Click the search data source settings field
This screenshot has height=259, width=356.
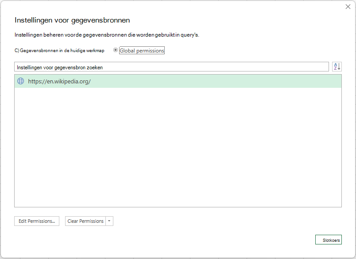171,67
